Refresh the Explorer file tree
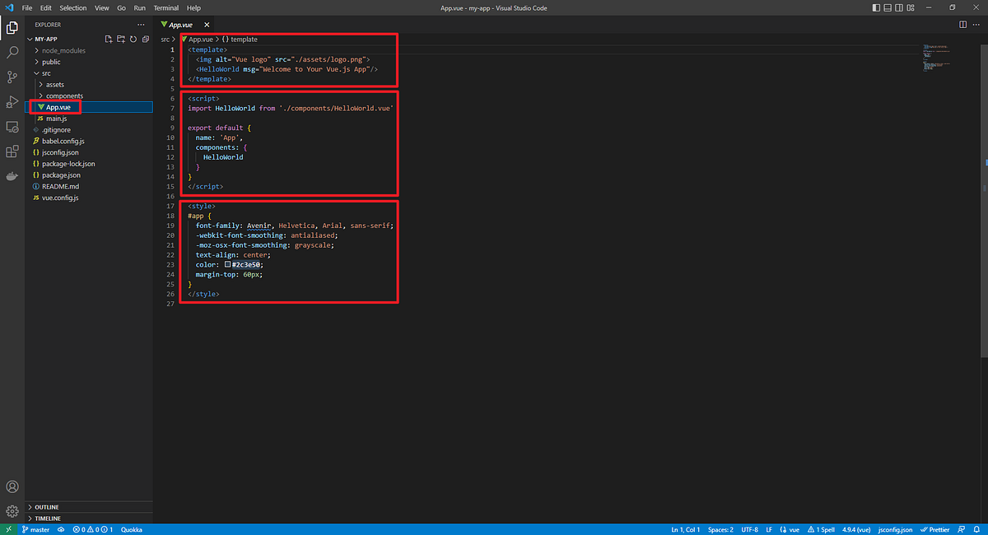The image size is (988, 535). click(133, 38)
